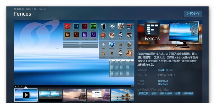Click the brown planet and rocket icon

tap(112, 35)
